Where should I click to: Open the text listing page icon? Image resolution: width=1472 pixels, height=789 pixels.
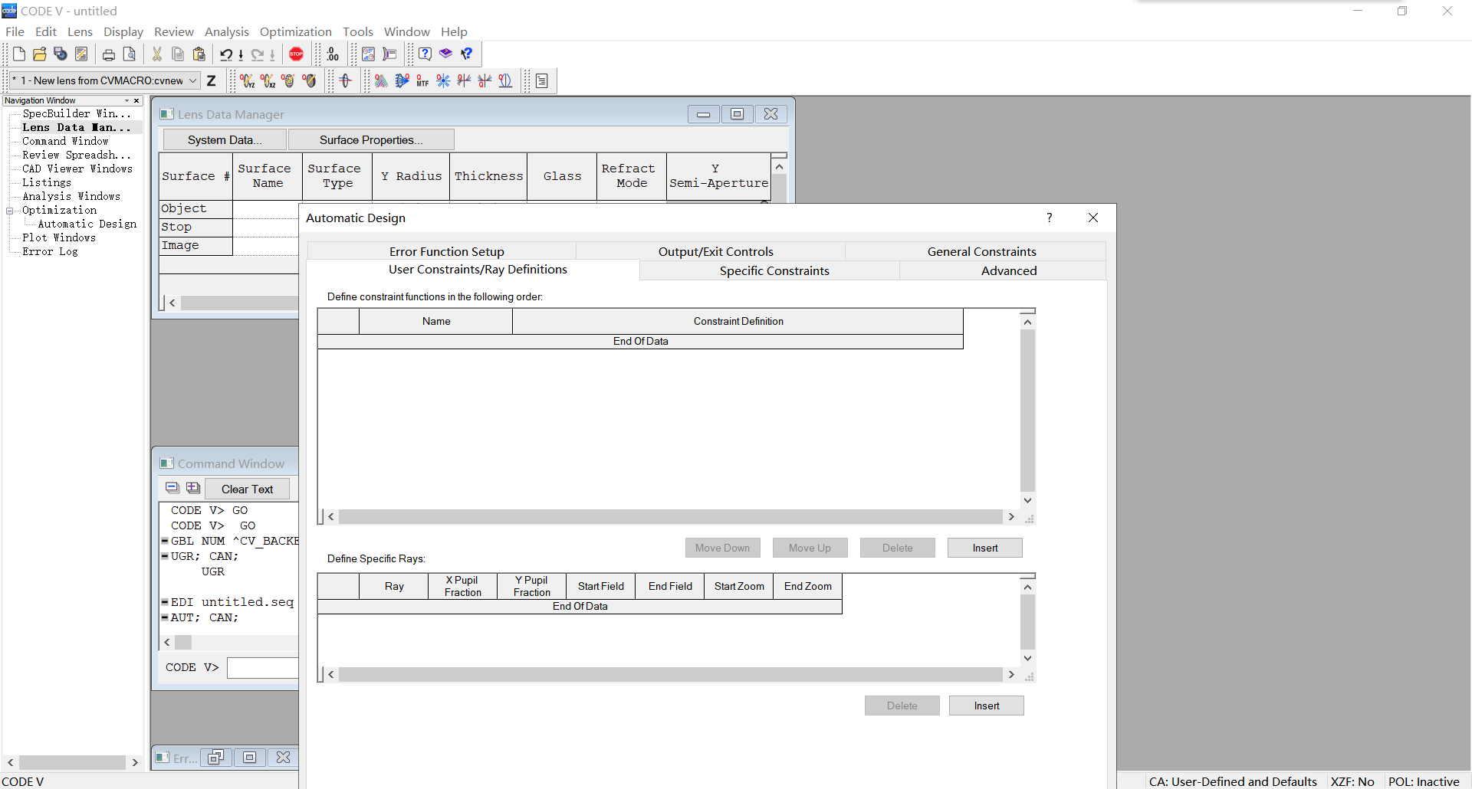[542, 80]
